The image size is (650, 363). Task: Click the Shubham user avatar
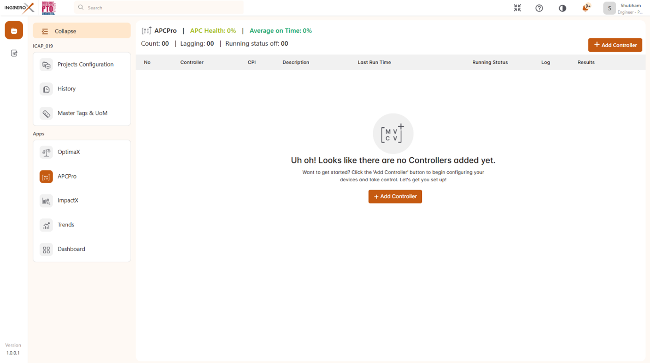[609, 8]
